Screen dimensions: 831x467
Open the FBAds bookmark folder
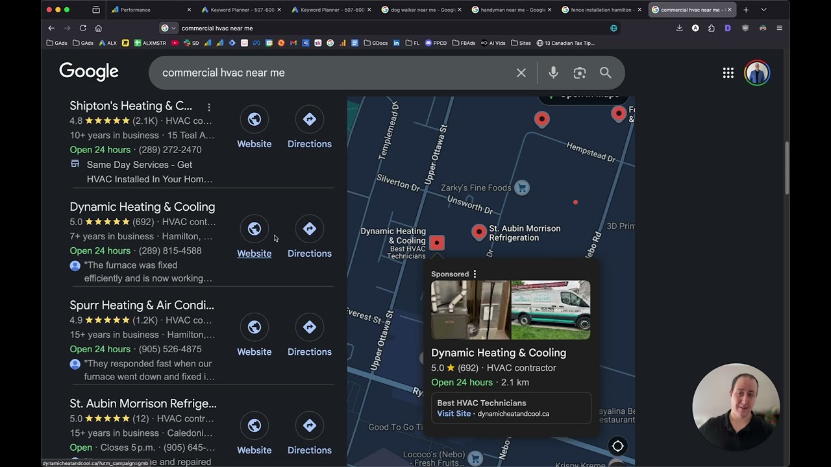click(464, 43)
